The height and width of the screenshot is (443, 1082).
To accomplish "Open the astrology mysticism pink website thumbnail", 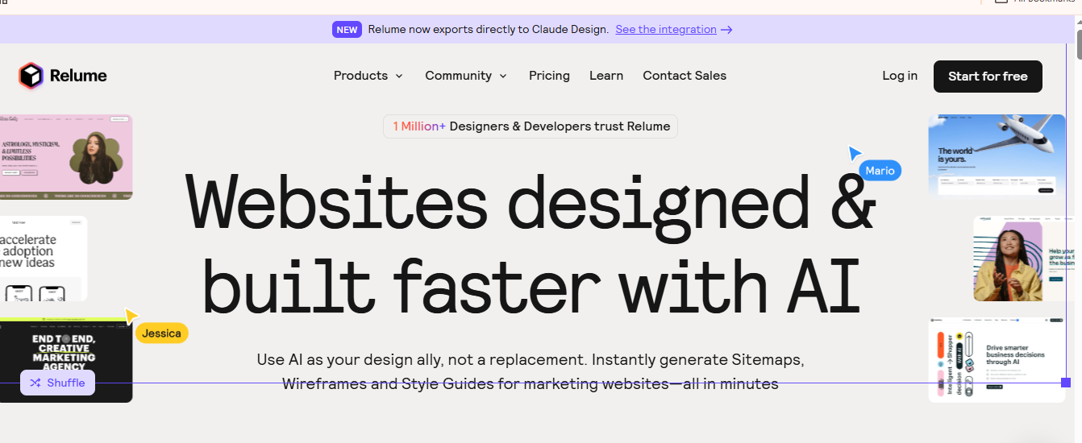I will click(x=66, y=157).
